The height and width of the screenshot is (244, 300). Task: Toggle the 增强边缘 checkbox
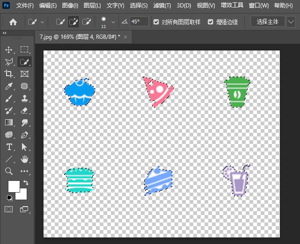pos(211,22)
